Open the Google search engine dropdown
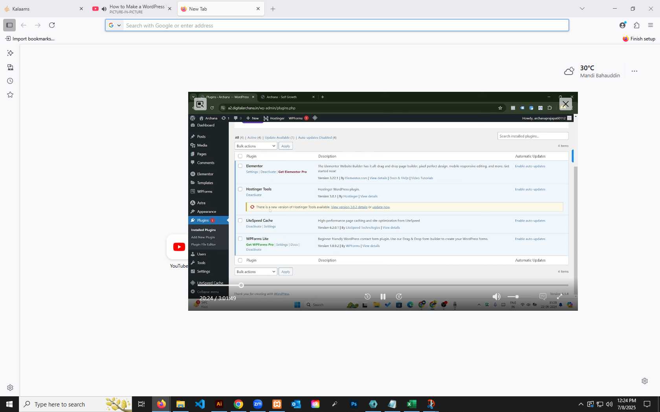The height and width of the screenshot is (412, 660). click(x=114, y=25)
